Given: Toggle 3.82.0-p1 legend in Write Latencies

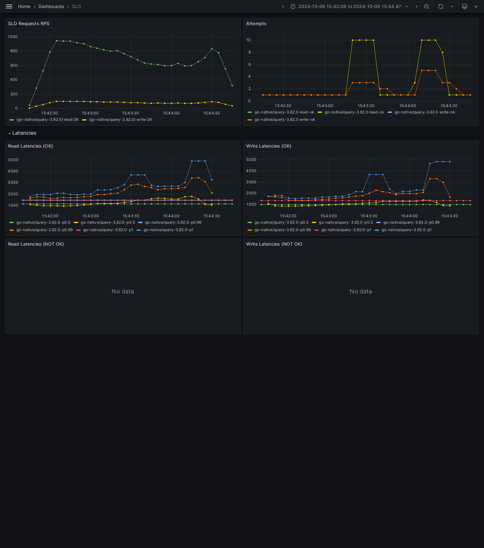Looking at the screenshot, I should pyautogui.click(x=407, y=230).
